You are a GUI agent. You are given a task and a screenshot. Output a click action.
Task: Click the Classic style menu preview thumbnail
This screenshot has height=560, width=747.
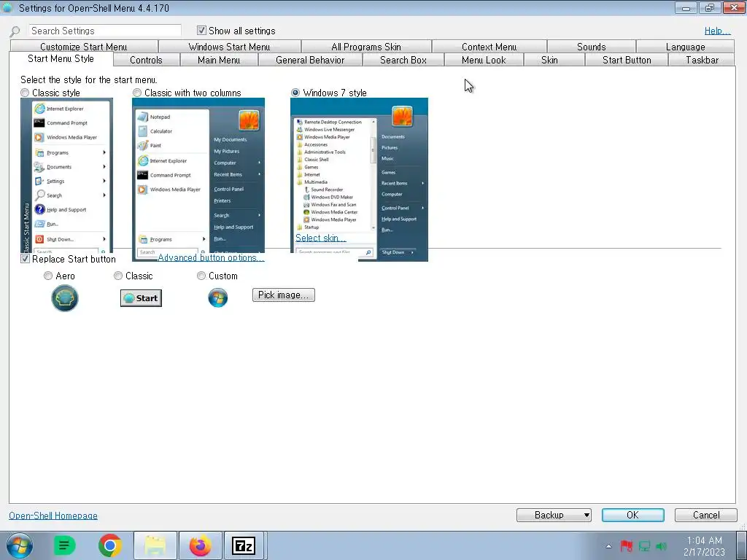coord(66,175)
